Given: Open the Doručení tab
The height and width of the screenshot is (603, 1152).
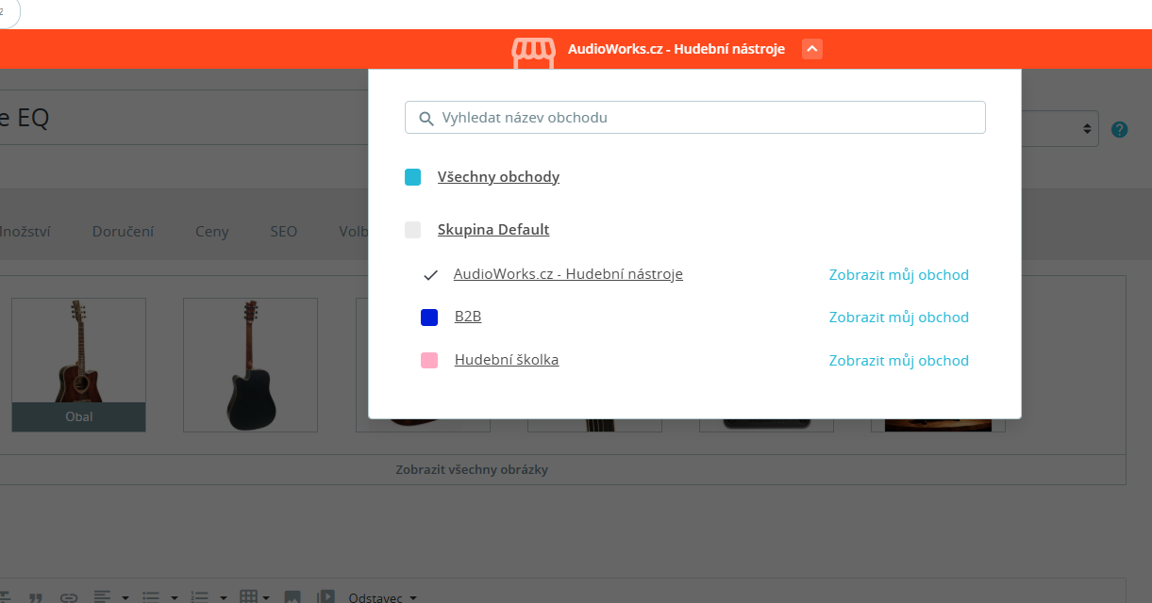Looking at the screenshot, I should point(123,231).
